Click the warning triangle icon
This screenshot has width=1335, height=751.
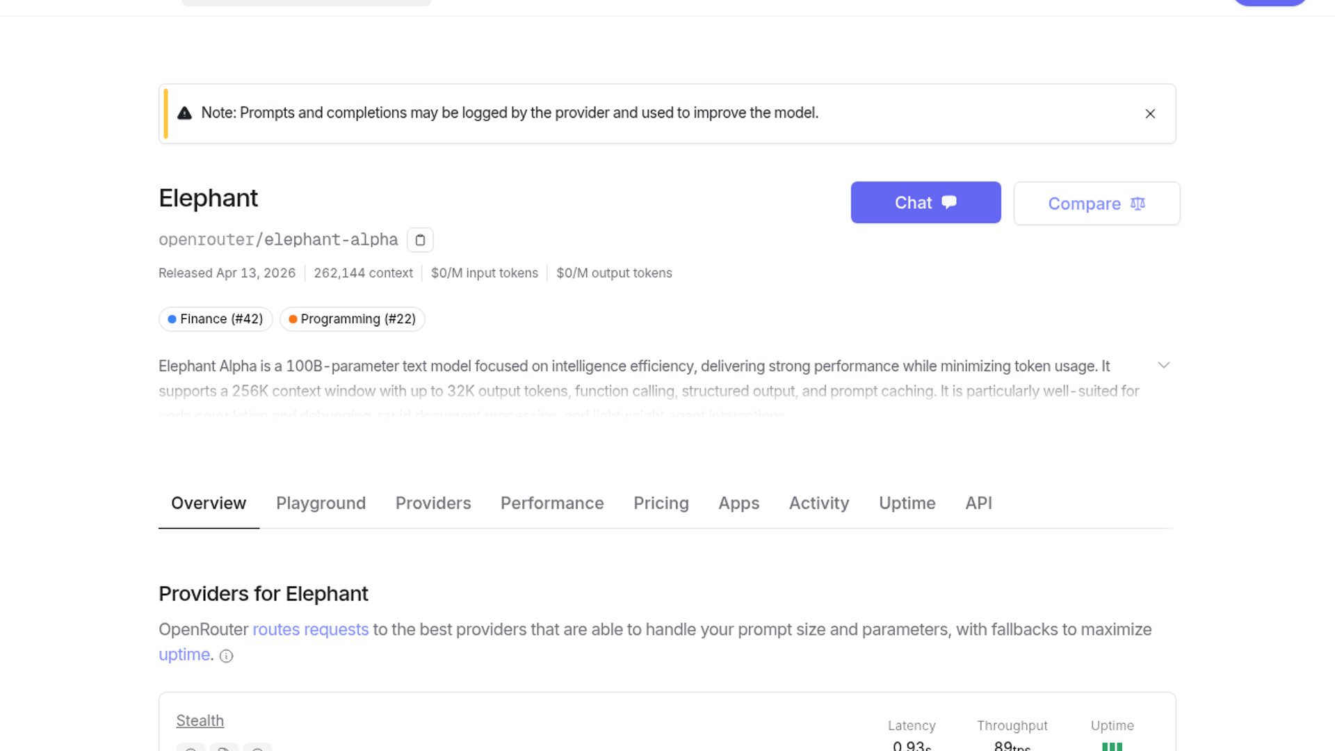(x=184, y=113)
